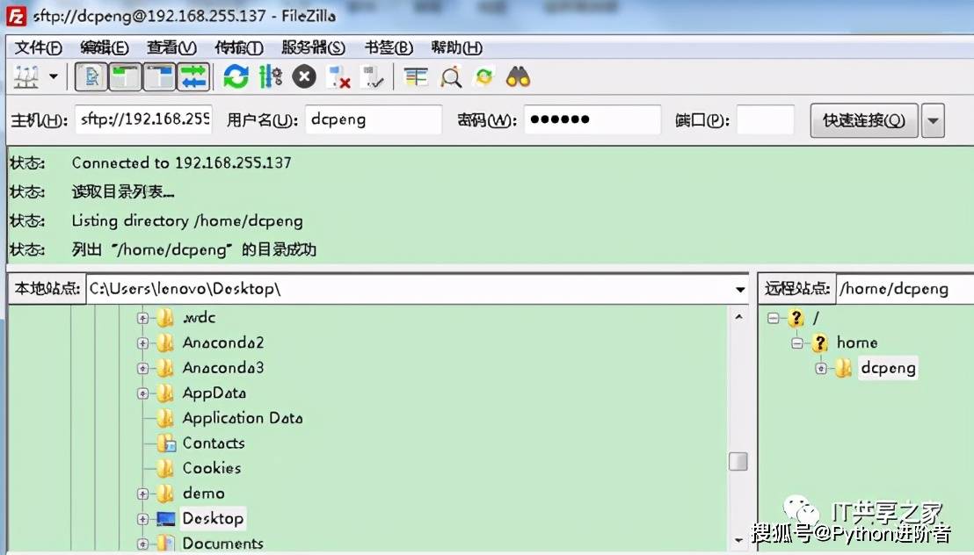Screen dimensions: 974x555
Task: Toggle synchronized browsing icon
Action: tap(483, 77)
